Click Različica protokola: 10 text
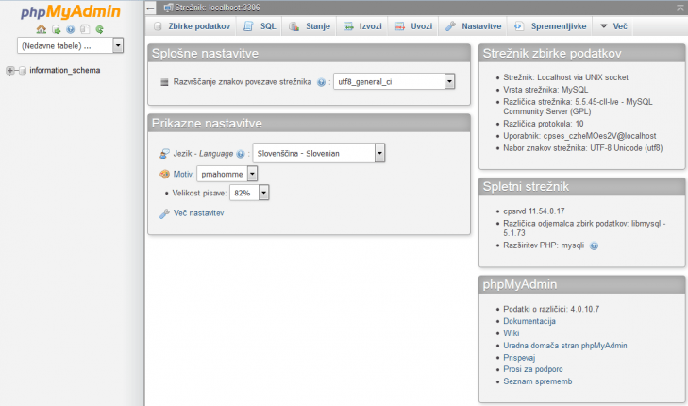688x406 pixels. 544,124
